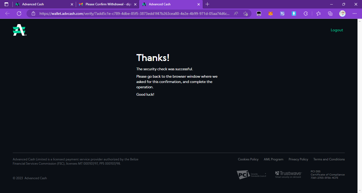View site information via the lock icon
Viewport: 362px width, 193px height.
pos(33,14)
